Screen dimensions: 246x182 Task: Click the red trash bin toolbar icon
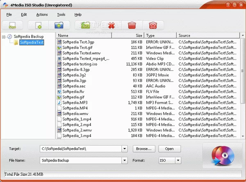coord(132,25)
